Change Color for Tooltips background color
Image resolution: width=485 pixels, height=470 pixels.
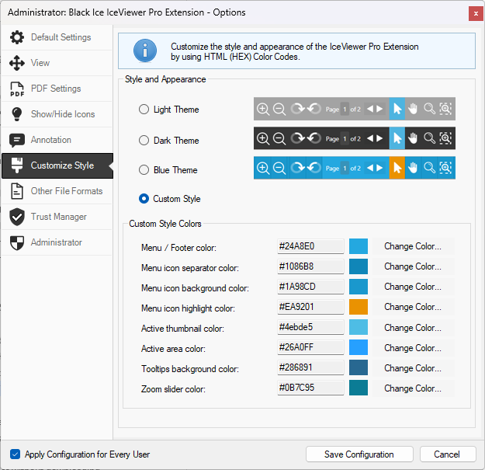413,368
